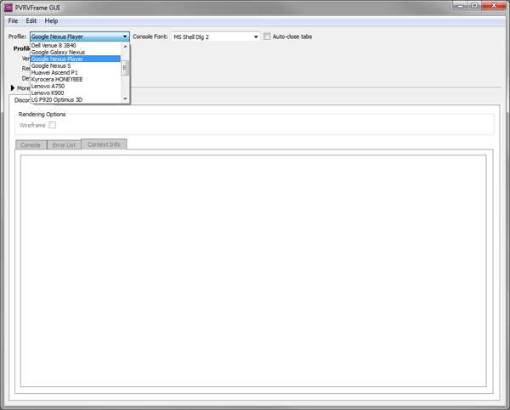This screenshot has height=410, width=510.
Task: Select Lenovo K900 profile
Action: [76, 93]
